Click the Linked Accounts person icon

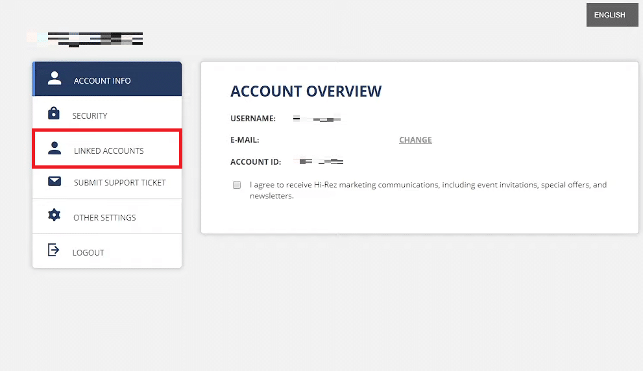[x=55, y=148]
